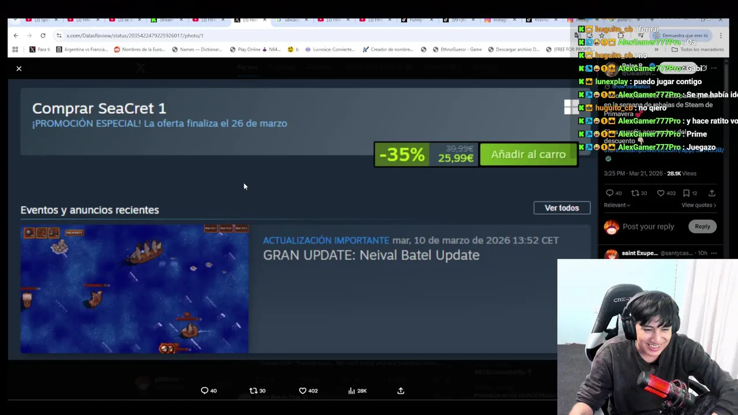Image resolution: width=738 pixels, height=415 pixels.
Task: Click the address bar URL
Action: 135,35
